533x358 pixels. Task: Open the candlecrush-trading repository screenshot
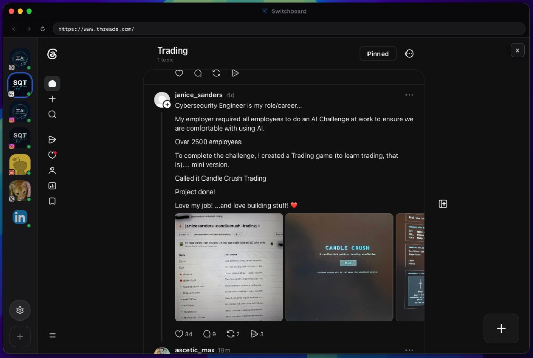click(x=229, y=267)
